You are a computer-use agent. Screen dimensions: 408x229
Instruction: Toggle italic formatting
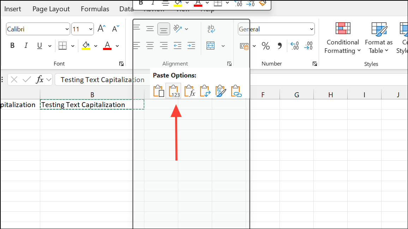(x=26, y=46)
